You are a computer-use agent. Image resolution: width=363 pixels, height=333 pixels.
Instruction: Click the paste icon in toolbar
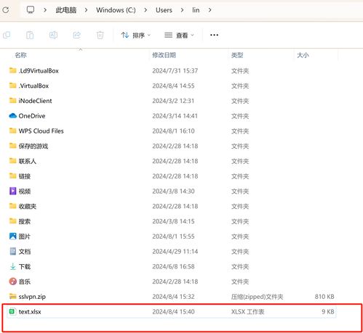pyautogui.click(x=30, y=36)
